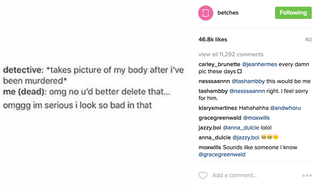Screen dimensions: 320x187
Task: Click the 46.8k likes count
Action: (x=213, y=39)
